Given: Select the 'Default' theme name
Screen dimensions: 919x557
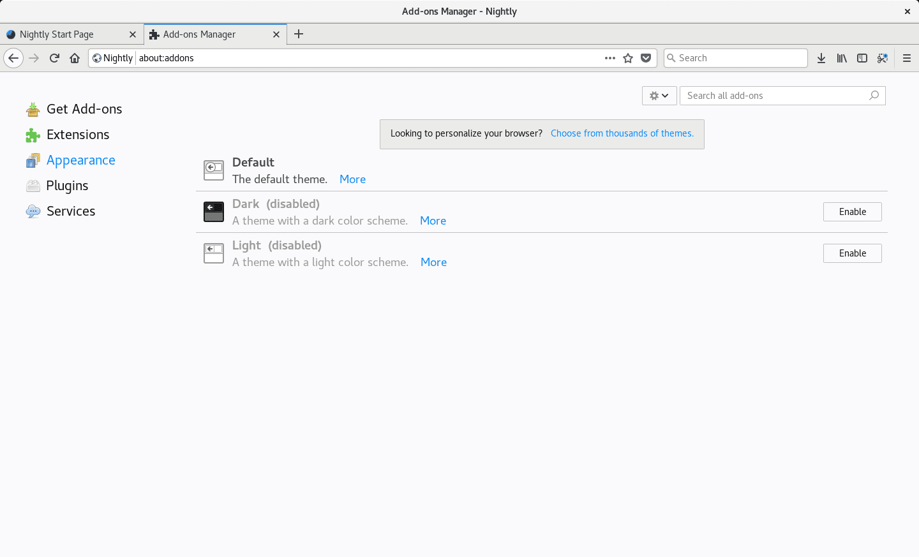Looking at the screenshot, I should pyautogui.click(x=253, y=162).
